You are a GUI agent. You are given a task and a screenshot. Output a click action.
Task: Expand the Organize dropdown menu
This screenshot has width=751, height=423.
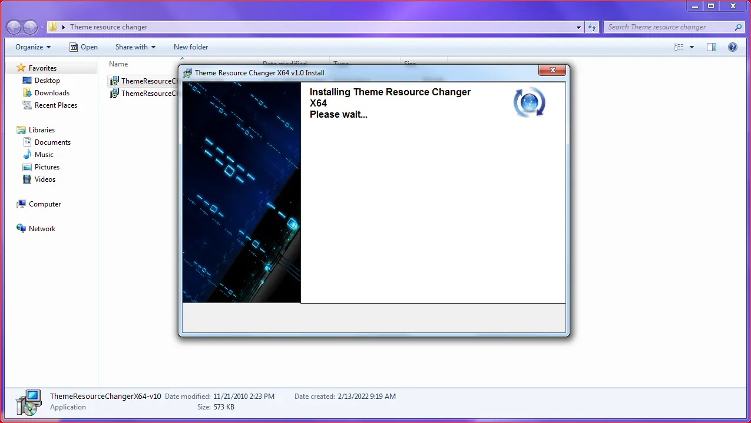[33, 47]
